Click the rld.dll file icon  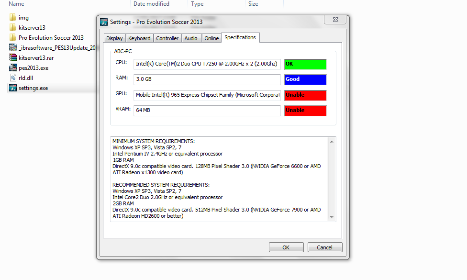pos(13,78)
